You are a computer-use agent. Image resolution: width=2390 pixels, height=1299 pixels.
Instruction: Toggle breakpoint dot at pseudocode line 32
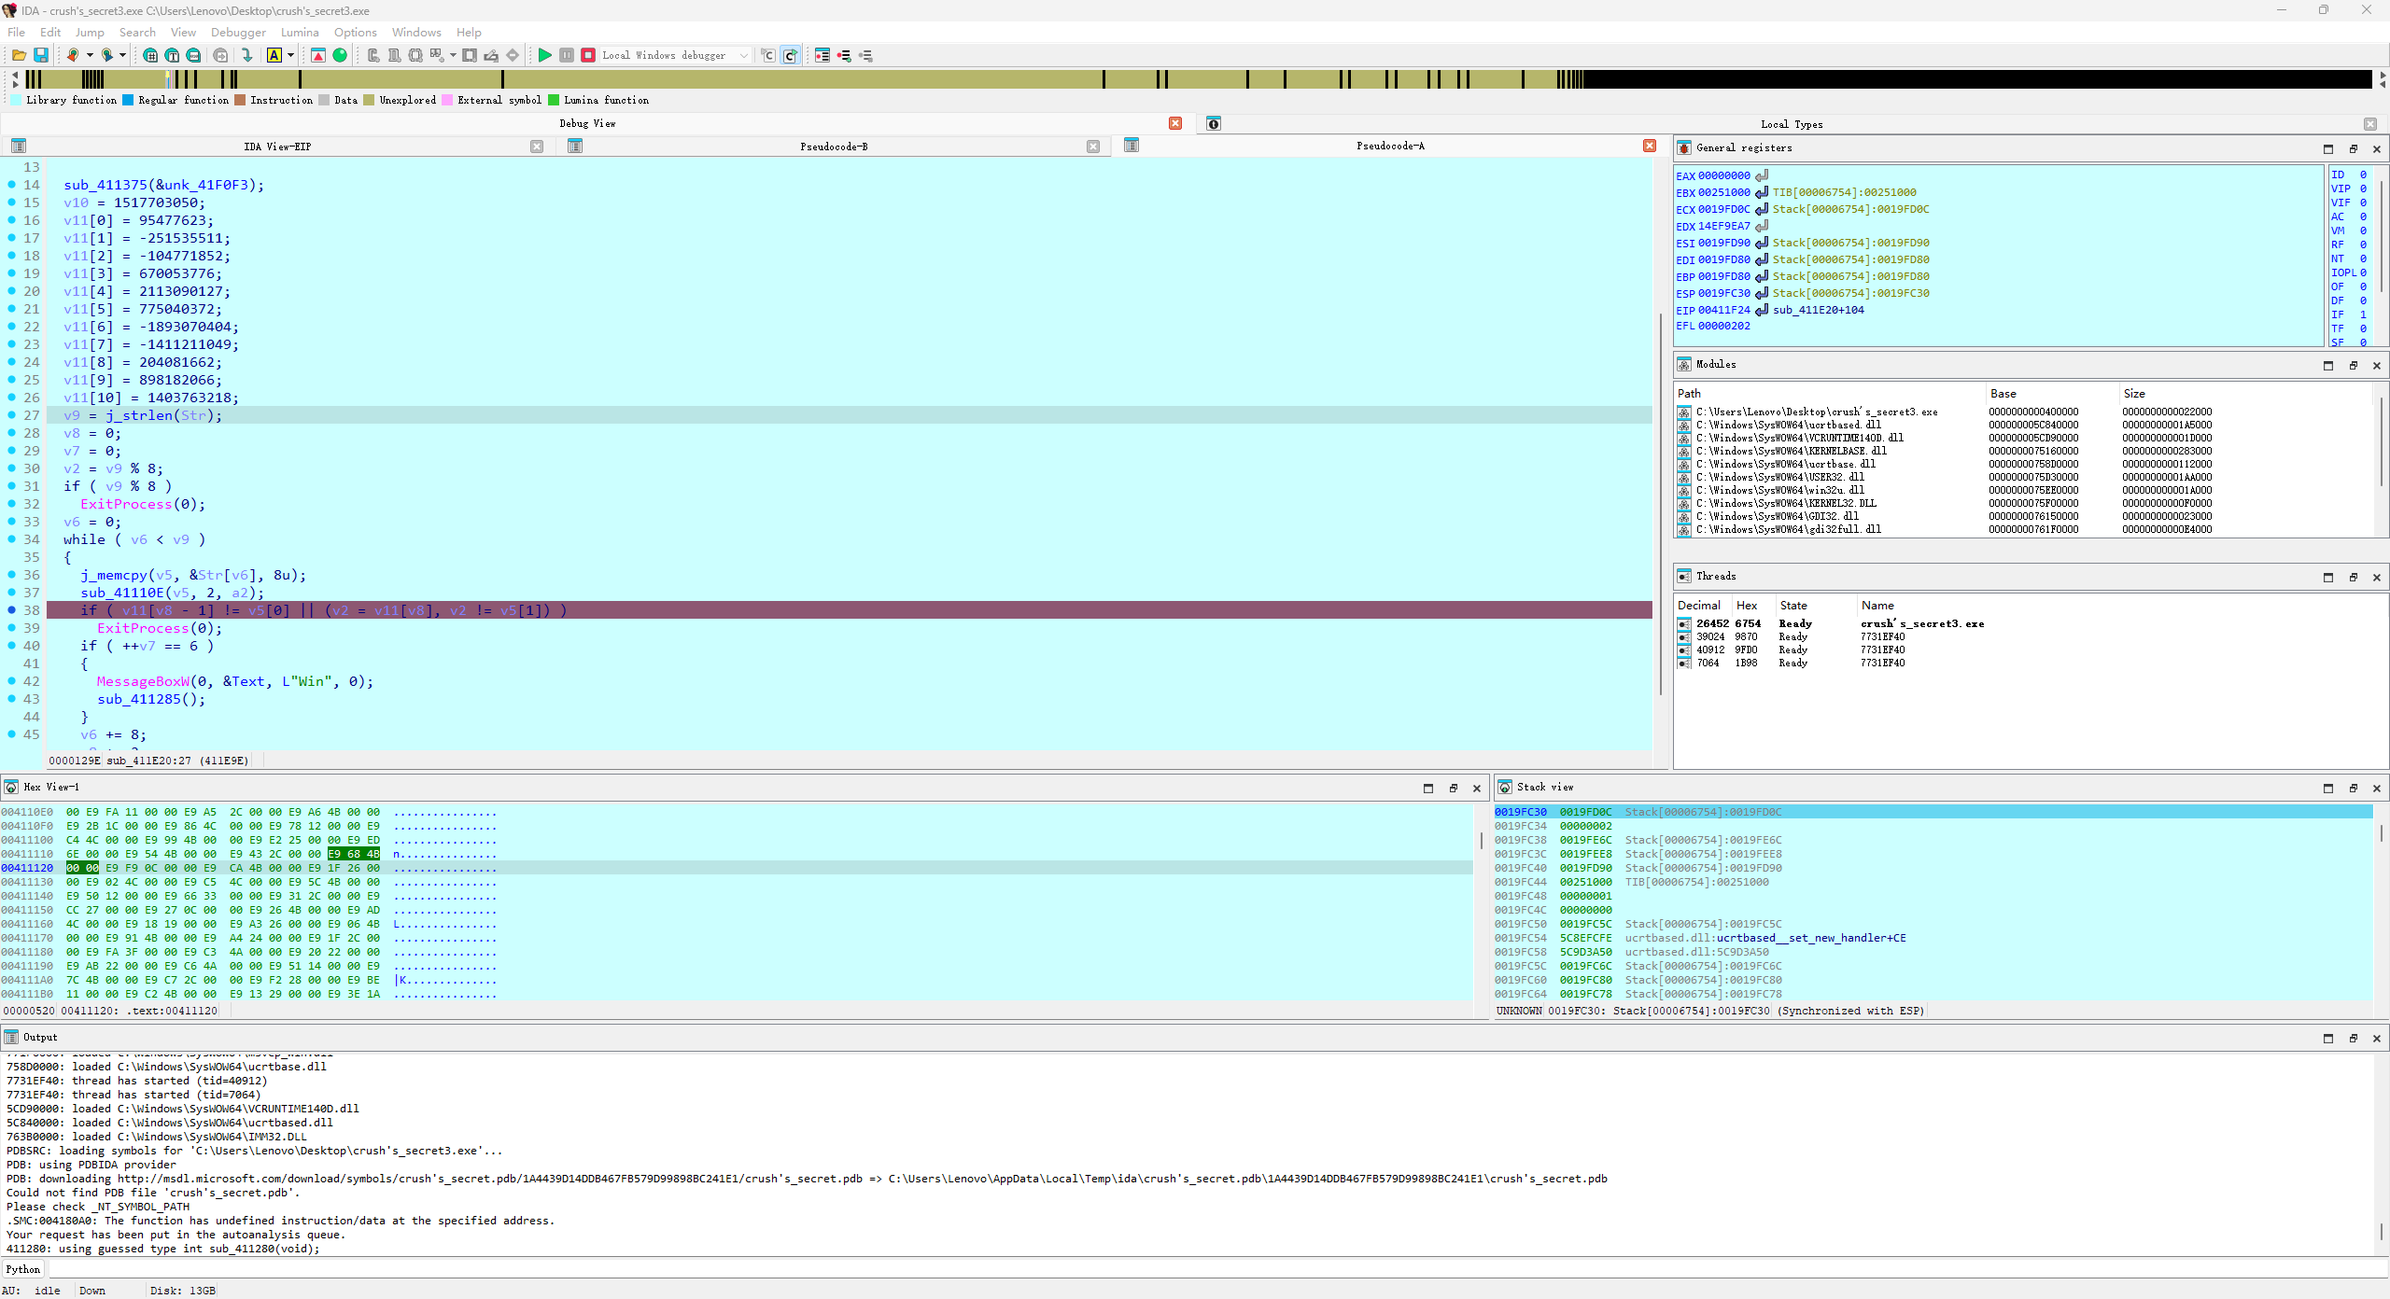[x=11, y=504]
